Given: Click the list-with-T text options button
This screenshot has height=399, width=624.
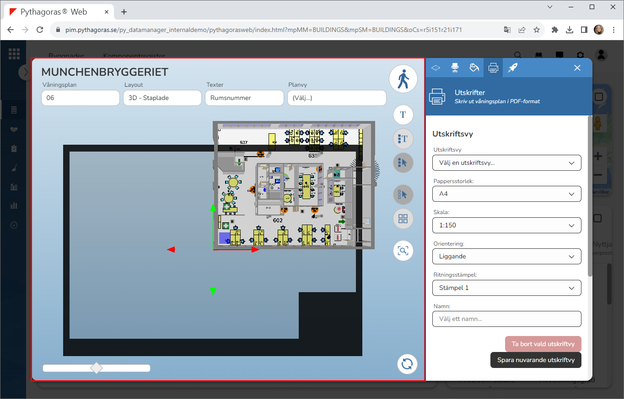Looking at the screenshot, I should [x=403, y=138].
